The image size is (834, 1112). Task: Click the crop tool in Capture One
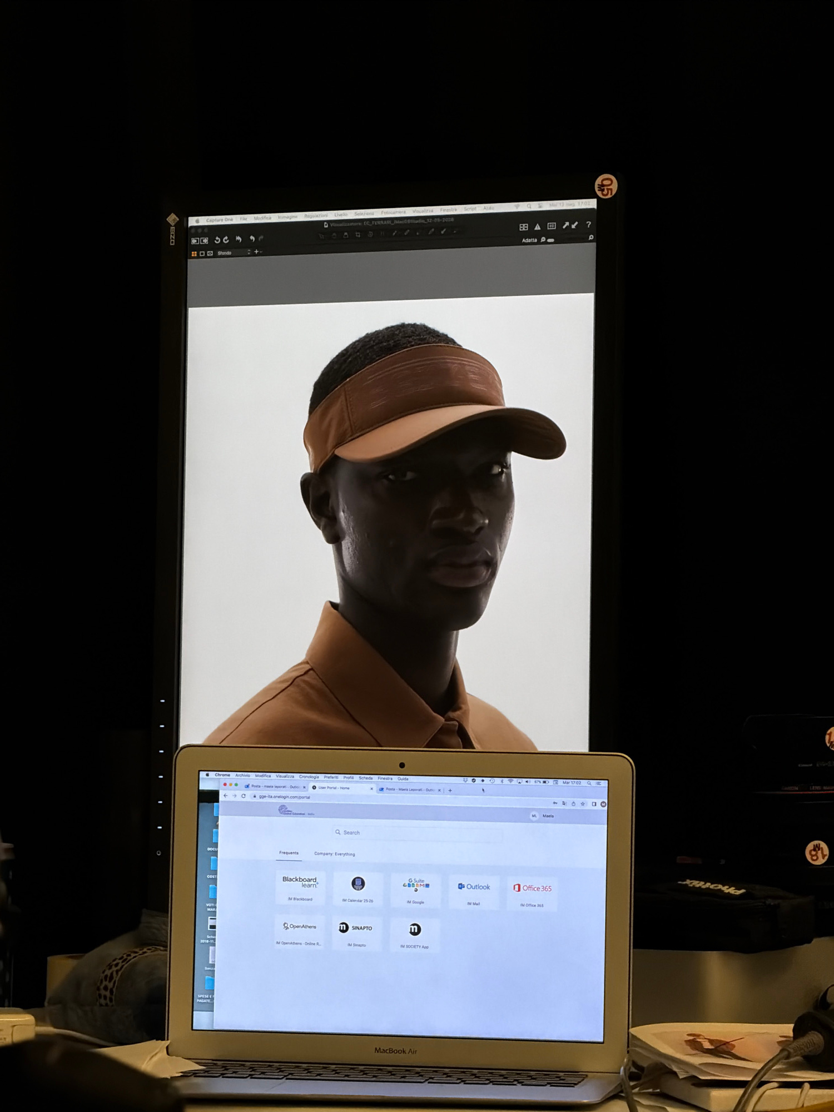358,234
